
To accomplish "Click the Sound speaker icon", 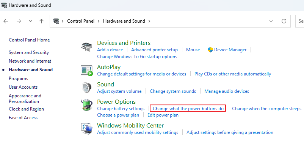I will [x=87, y=88].
